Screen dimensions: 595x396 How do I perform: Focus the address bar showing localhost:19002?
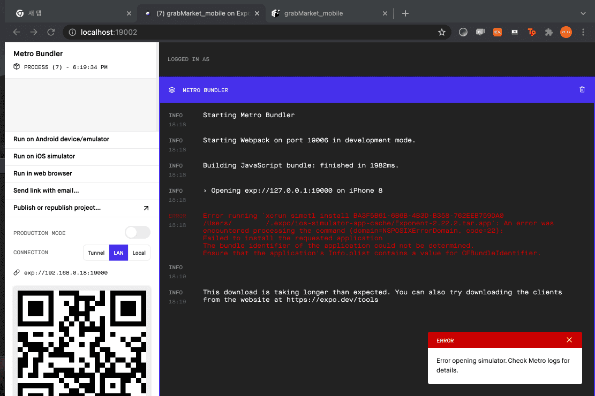click(257, 32)
